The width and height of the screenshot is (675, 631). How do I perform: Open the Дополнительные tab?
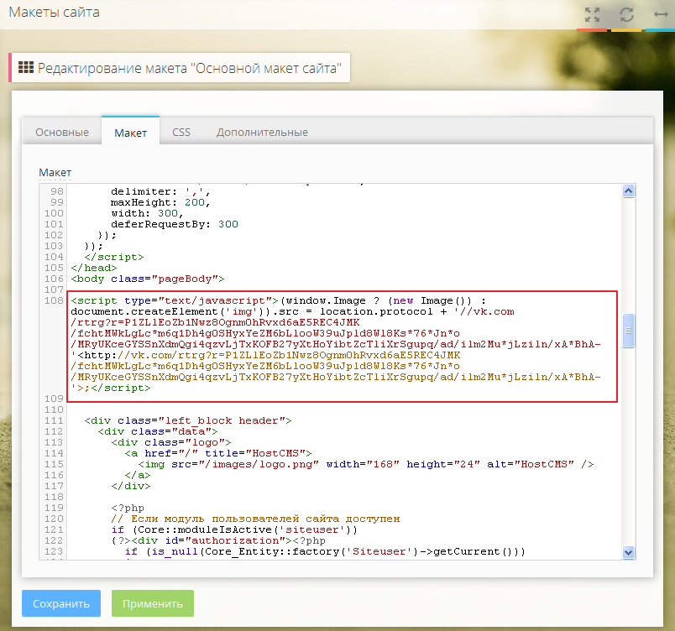pos(262,132)
